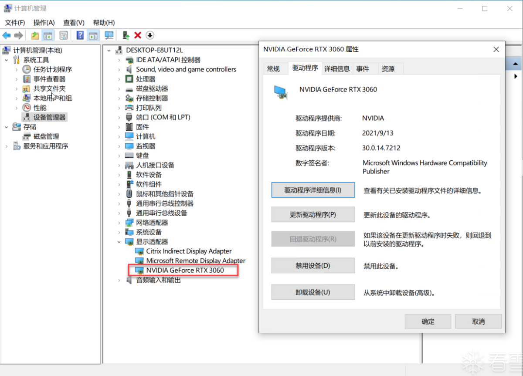Expand the 磁盘驱动器 category
This screenshot has height=376, width=523.
pyautogui.click(x=119, y=89)
